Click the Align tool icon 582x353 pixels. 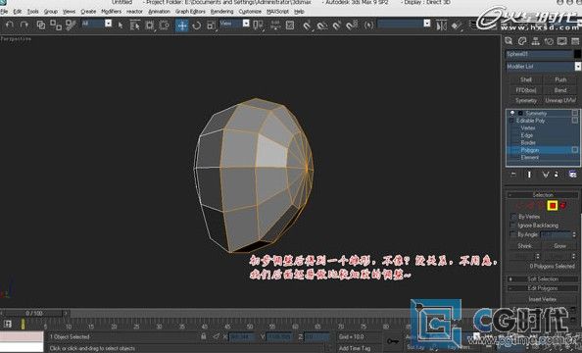457,25
